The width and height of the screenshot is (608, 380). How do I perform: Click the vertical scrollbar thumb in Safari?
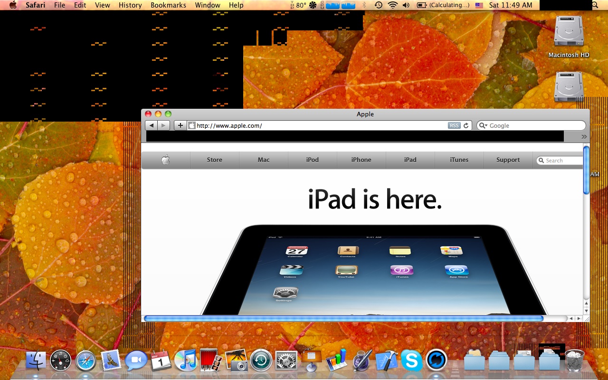[586, 170]
